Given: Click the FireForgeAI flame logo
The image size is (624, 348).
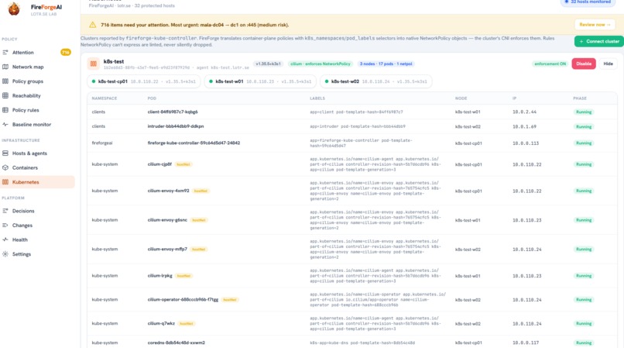Looking at the screenshot, I should coord(14,9).
